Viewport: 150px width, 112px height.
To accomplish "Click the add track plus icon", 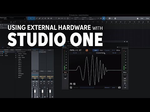I will click(13, 22).
